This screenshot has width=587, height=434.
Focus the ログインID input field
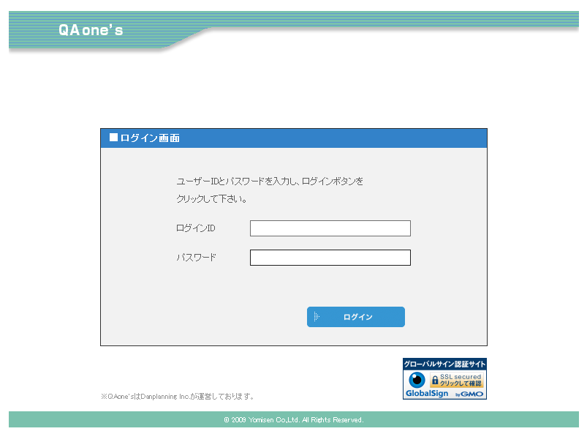(330, 228)
